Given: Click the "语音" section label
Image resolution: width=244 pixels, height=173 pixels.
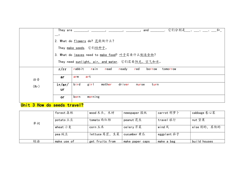Looking at the screenshot, I should click(x=36, y=80).
